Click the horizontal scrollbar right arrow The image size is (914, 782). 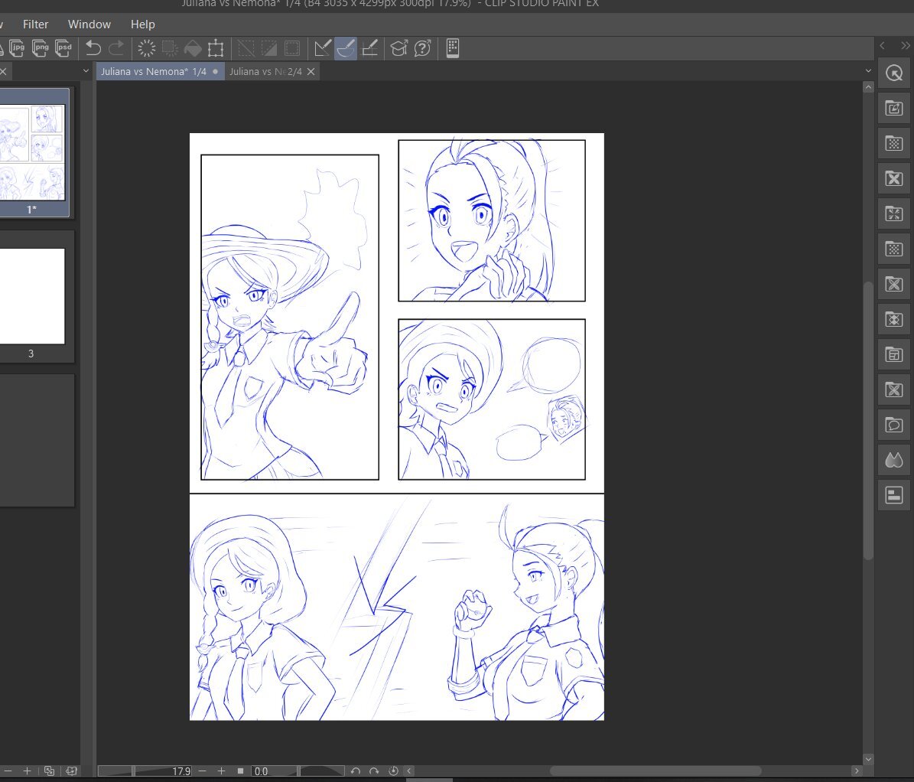[857, 771]
